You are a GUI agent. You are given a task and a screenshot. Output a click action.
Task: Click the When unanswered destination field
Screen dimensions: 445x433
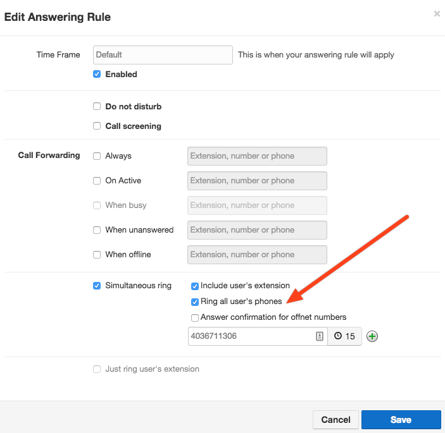257,230
